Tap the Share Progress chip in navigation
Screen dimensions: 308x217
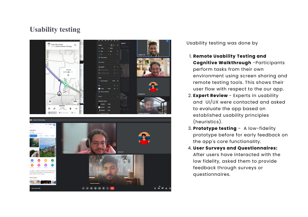(x=64, y=113)
